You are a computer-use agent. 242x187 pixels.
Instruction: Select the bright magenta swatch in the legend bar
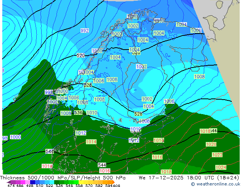pos(23,182)
